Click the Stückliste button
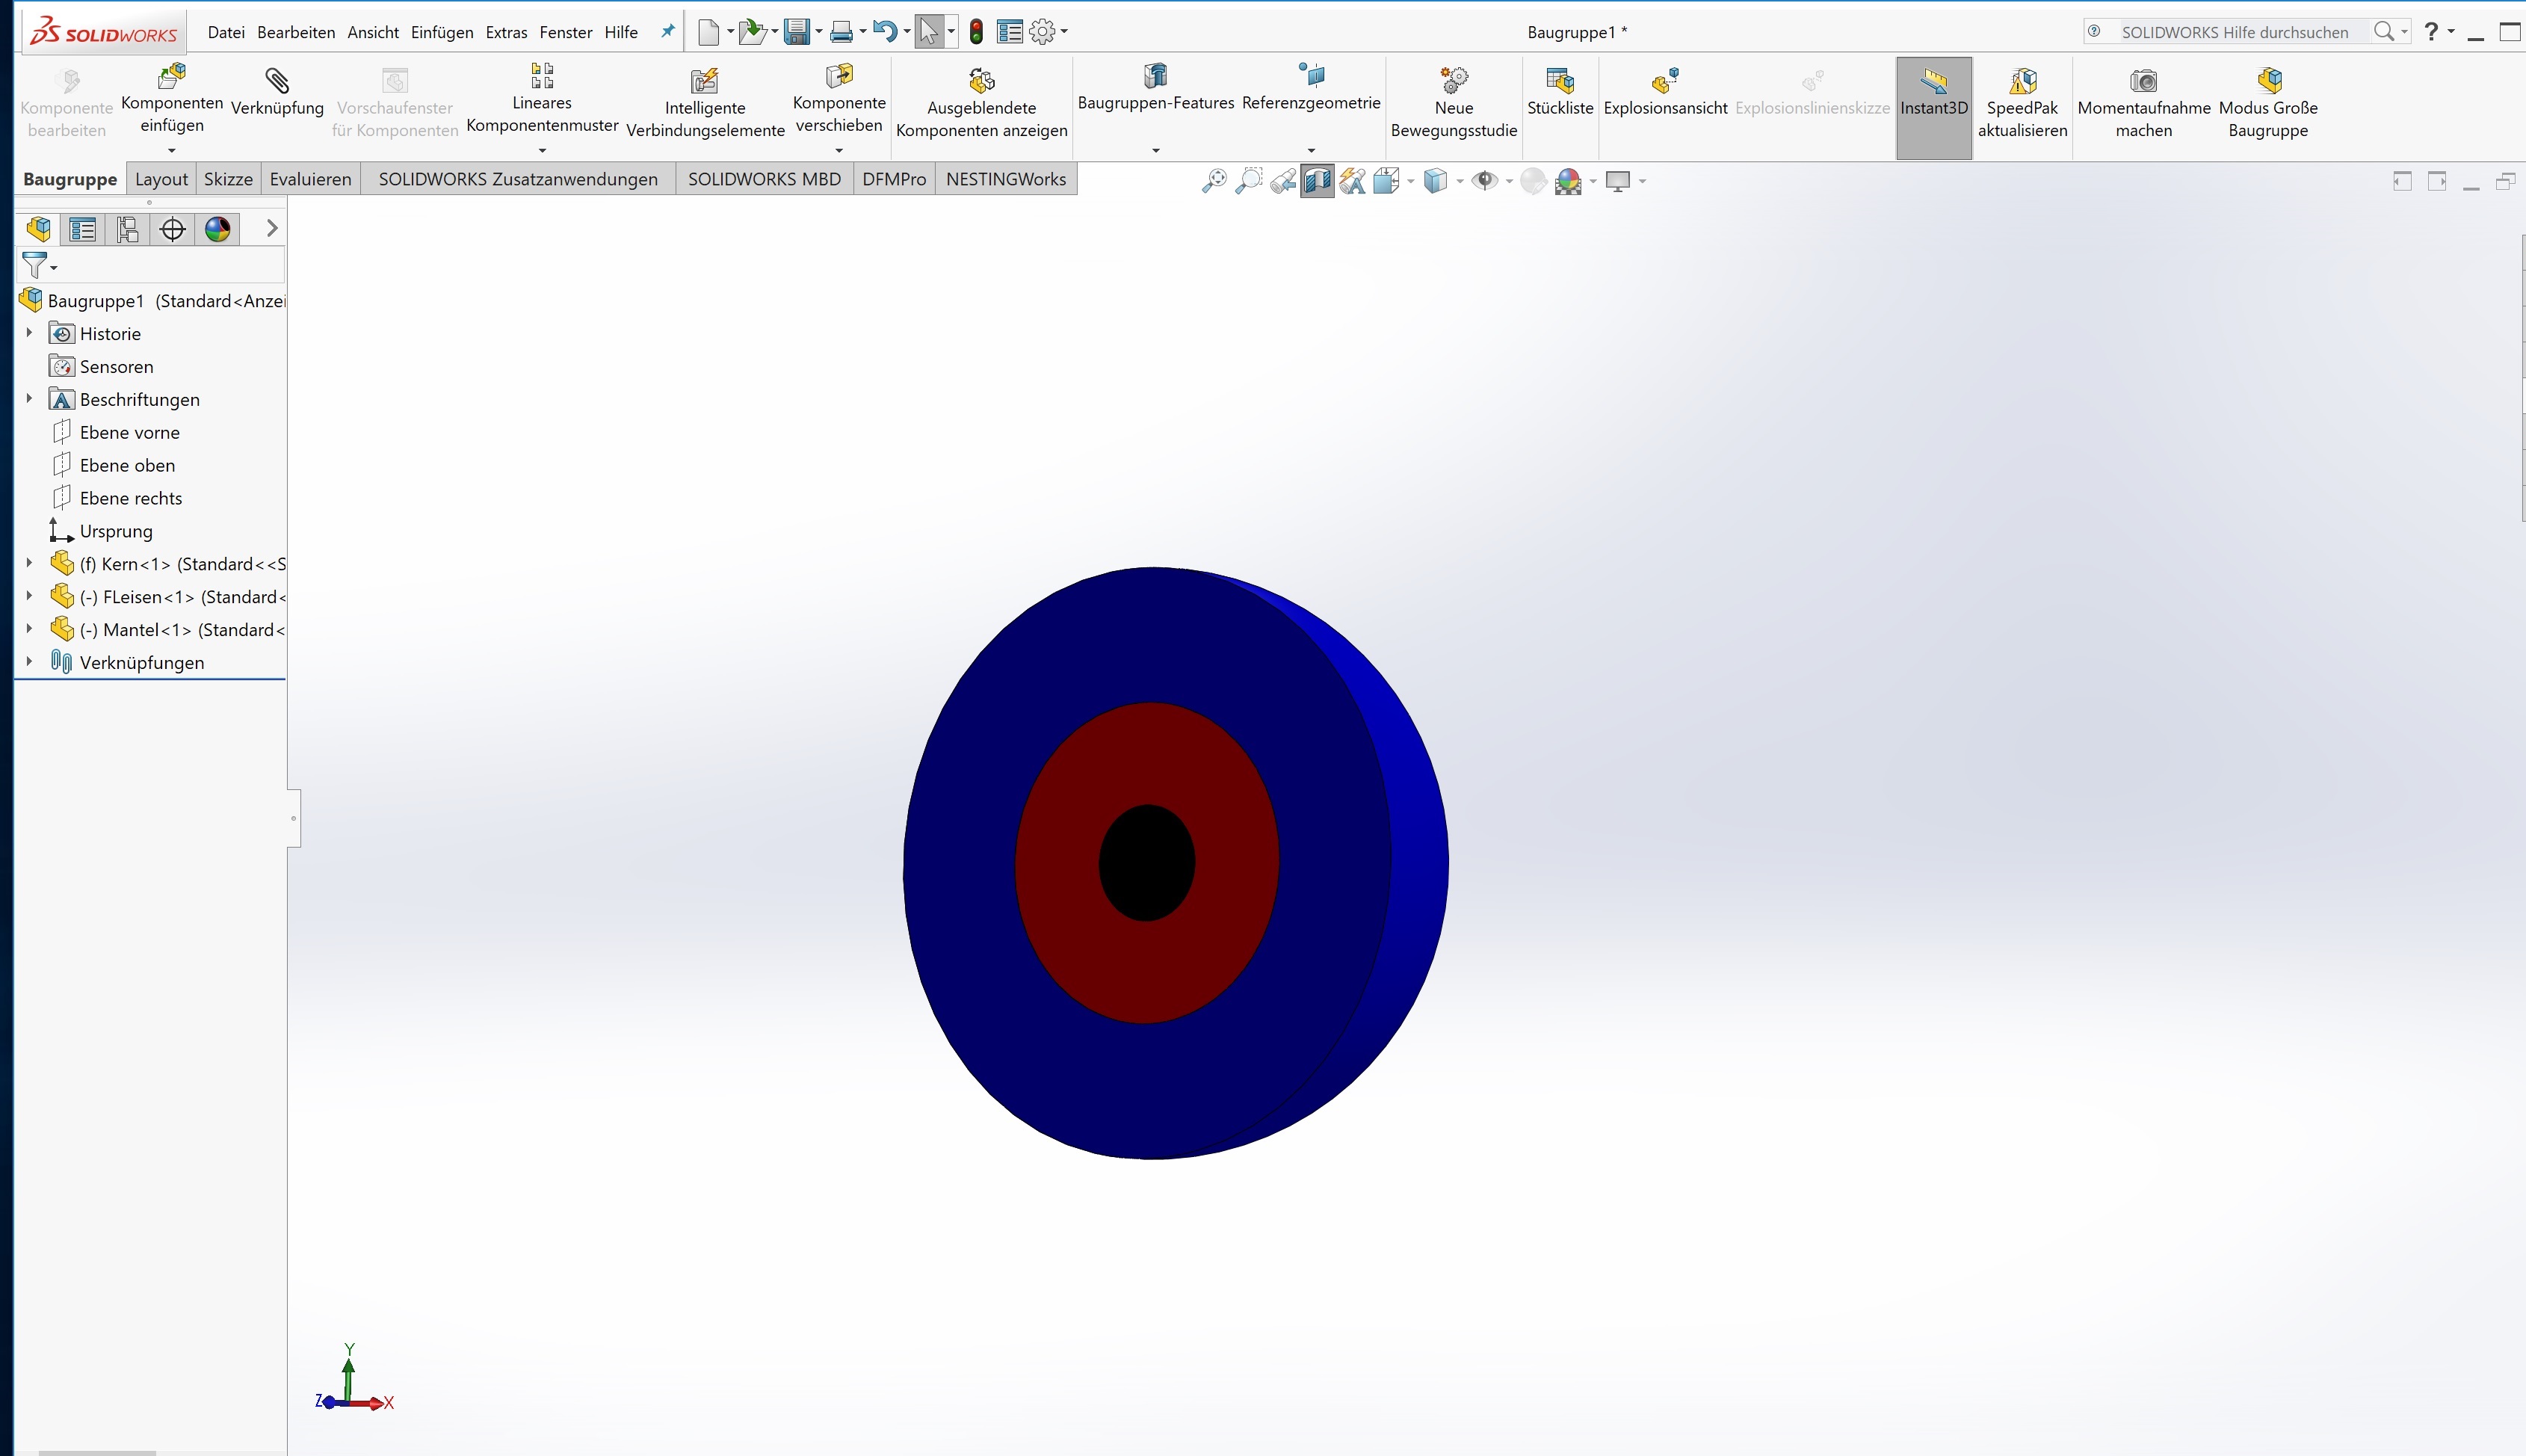The width and height of the screenshot is (2526, 1456). [x=1560, y=92]
